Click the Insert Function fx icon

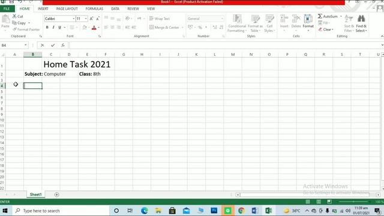[x=63, y=45]
